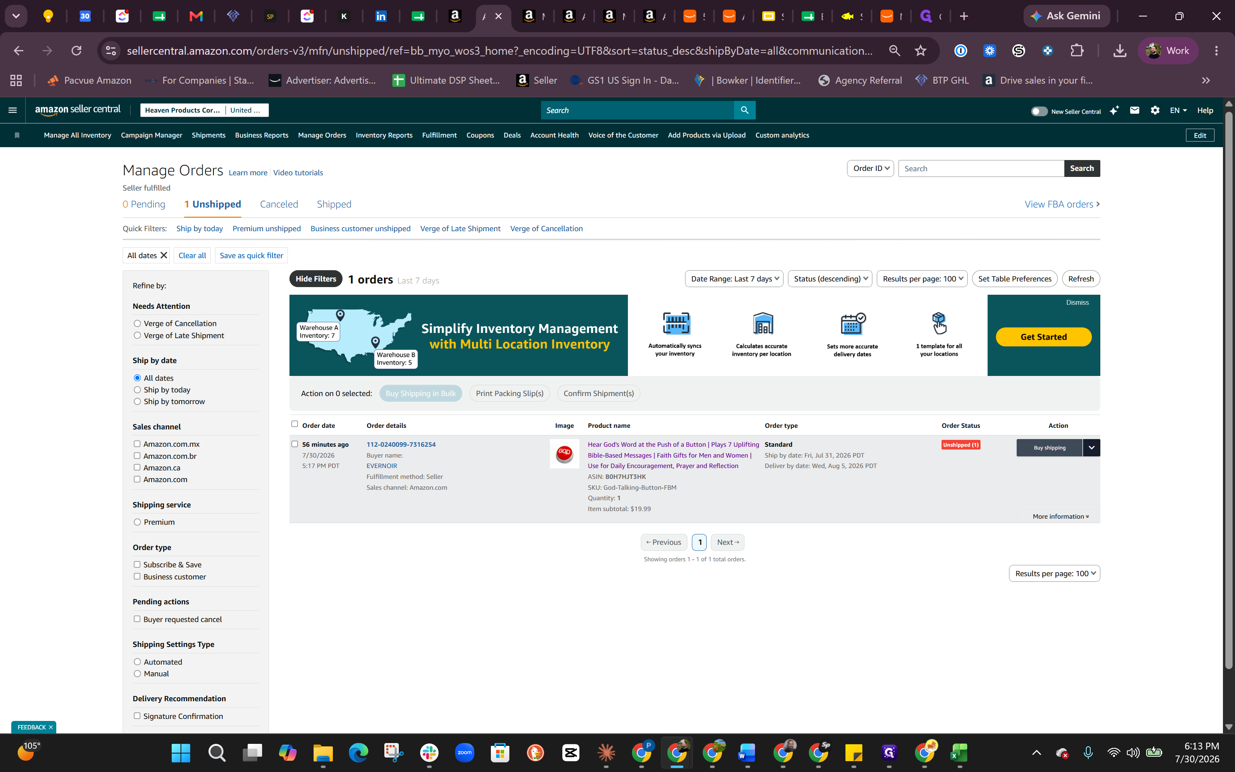The width and height of the screenshot is (1235, 772).
Task: Open a new browser tab with plus icon
Action: [x=964, y=16]
